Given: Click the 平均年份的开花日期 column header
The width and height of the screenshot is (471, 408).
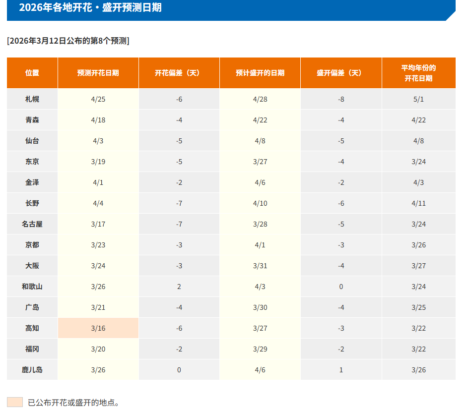Looking at the screenshot, I should (418, 73).
